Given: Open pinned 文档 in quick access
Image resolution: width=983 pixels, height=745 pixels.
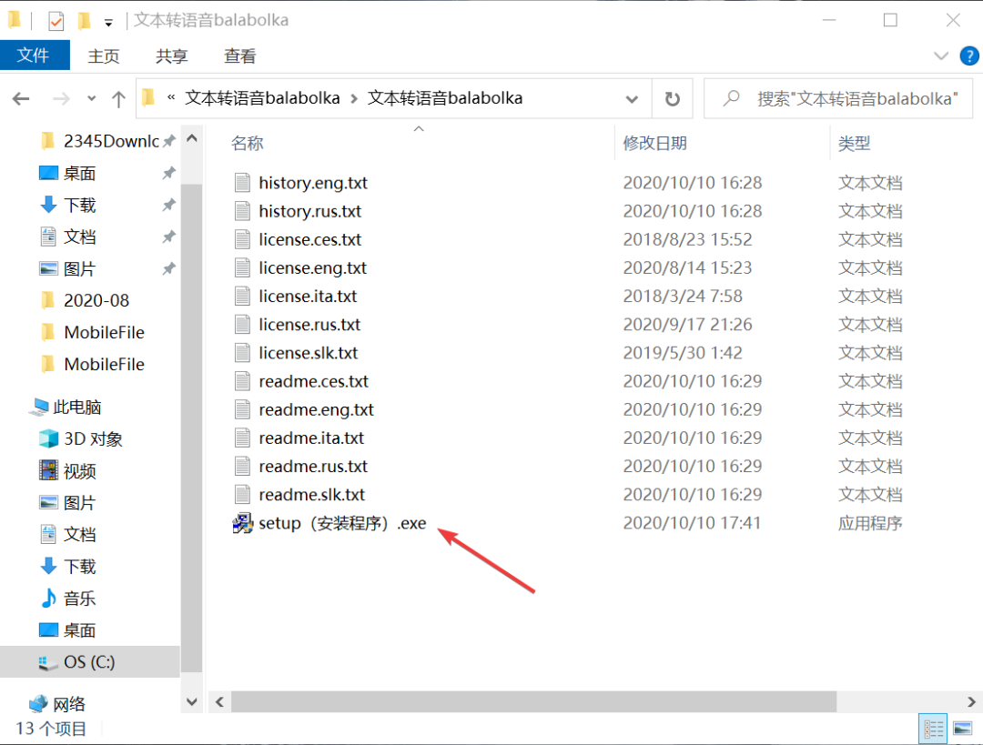Looking at the screenshot, I should [79, 237].
